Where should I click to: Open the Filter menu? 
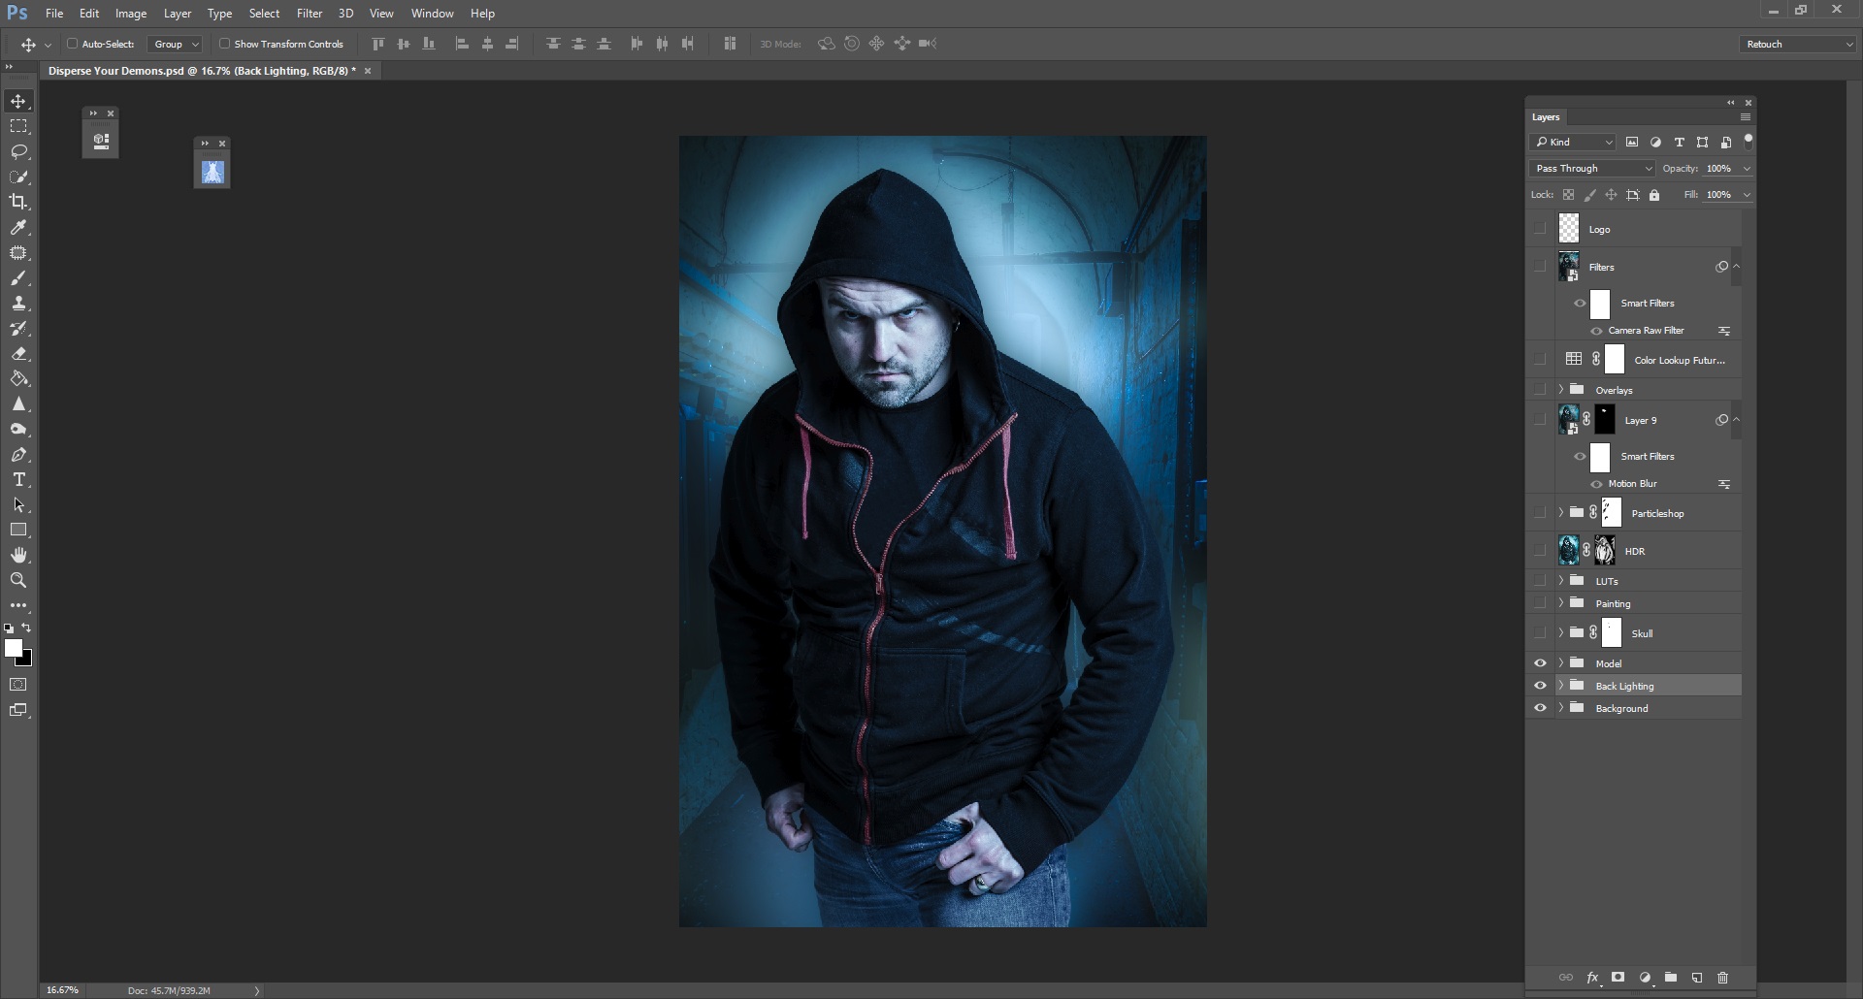coord(309,13)
